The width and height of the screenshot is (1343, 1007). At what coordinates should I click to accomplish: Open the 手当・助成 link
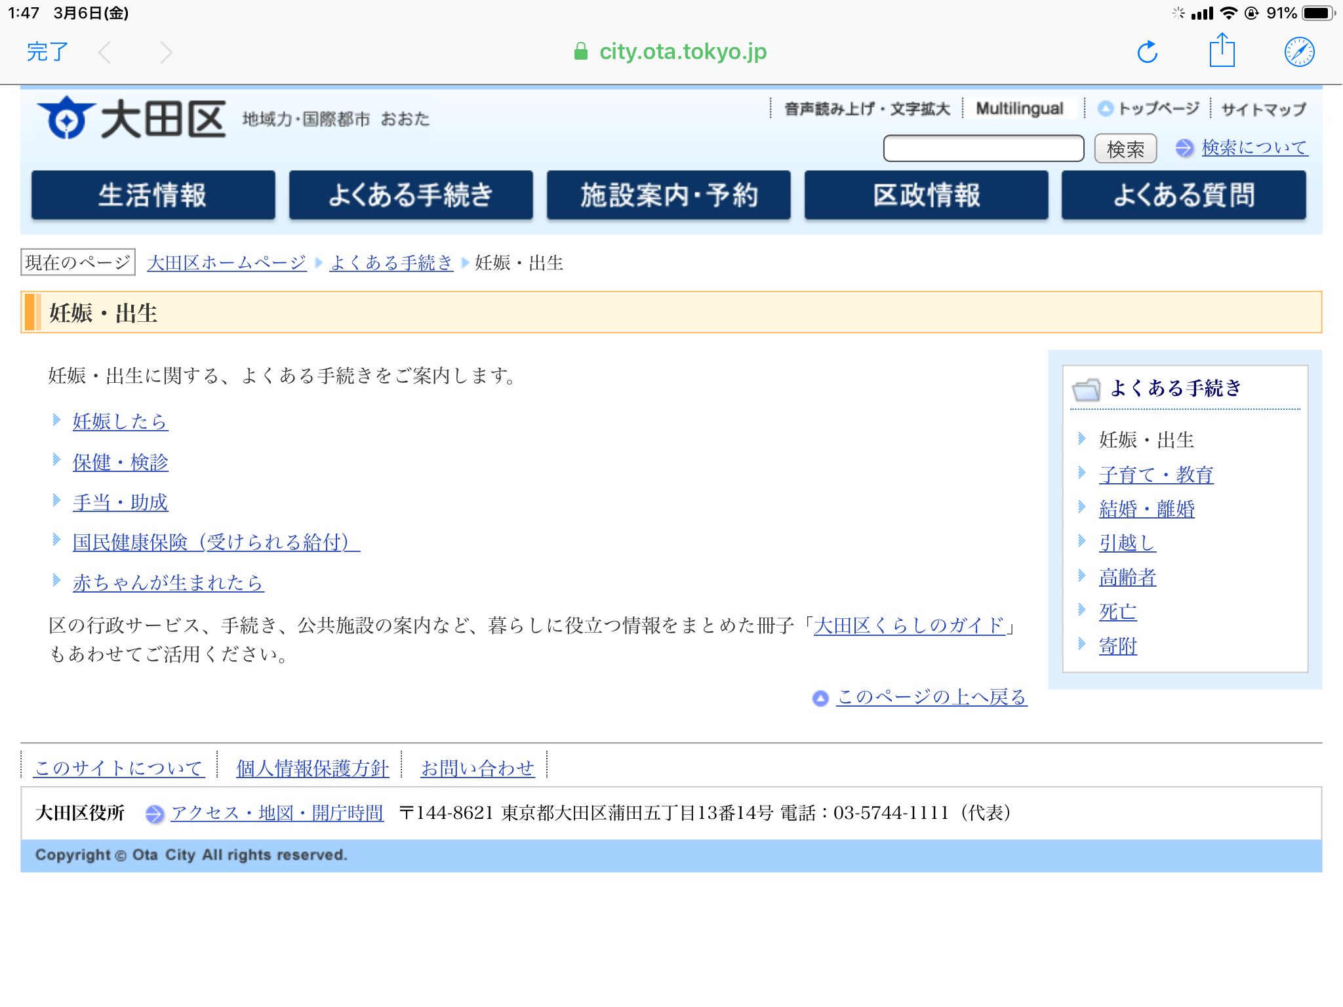[120, 502]
